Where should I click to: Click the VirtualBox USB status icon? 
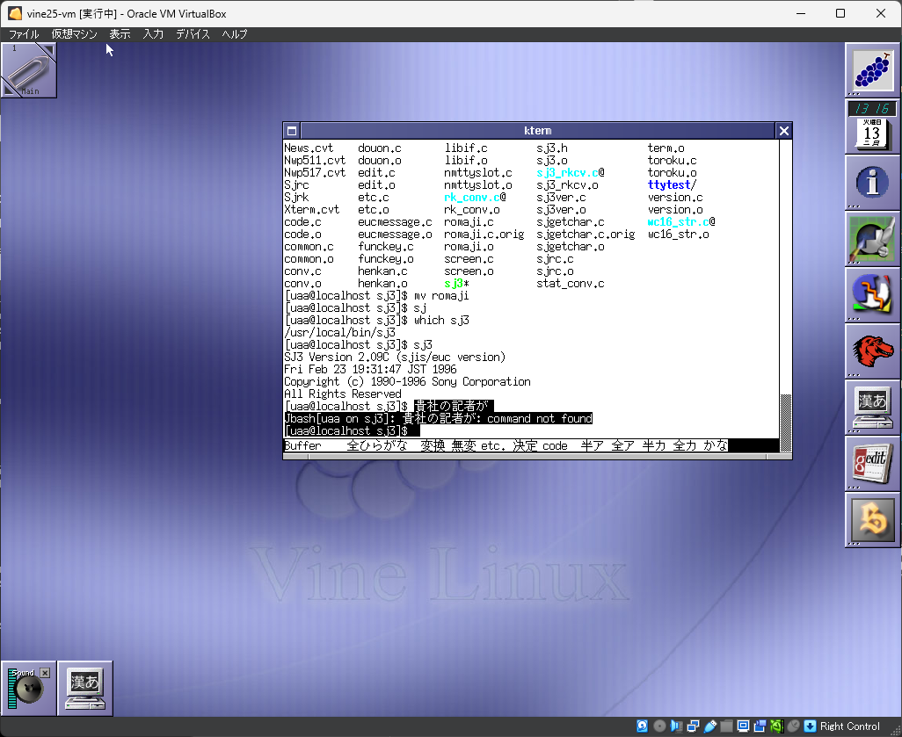710,726
